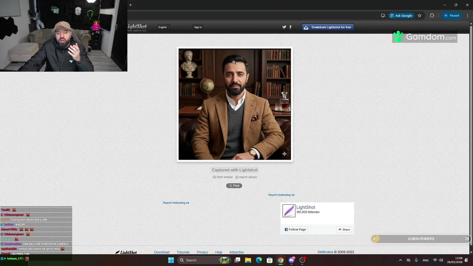Screen dimensions: 473x266
Task: Open File Explorer from the taskbar
Action: pos(248,260)
